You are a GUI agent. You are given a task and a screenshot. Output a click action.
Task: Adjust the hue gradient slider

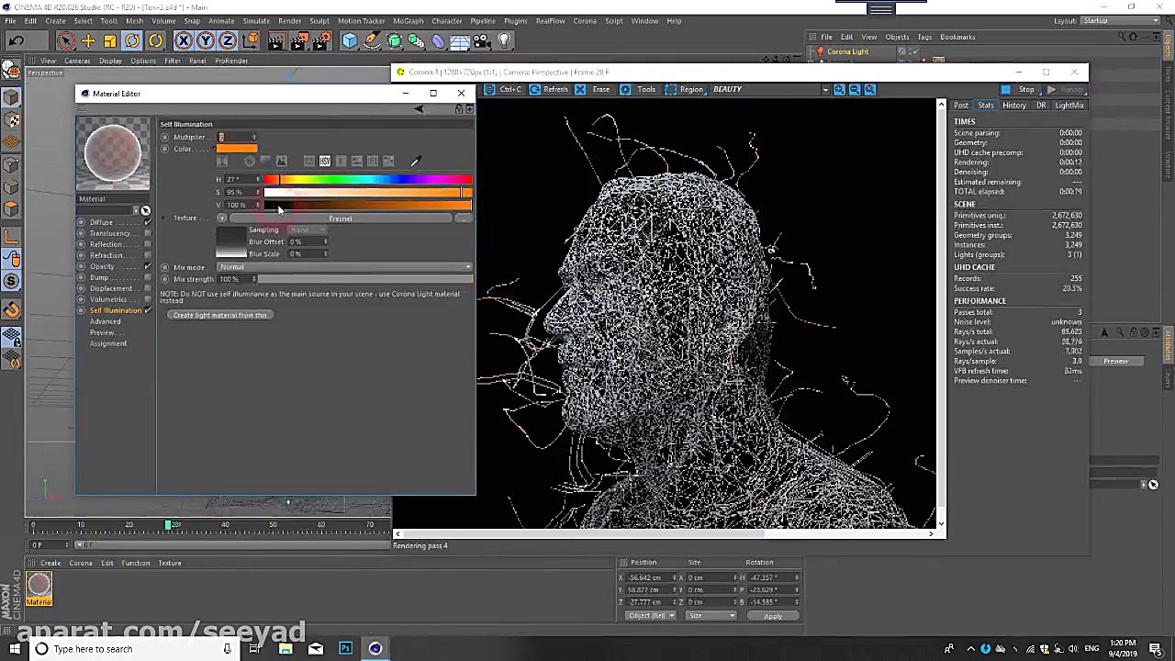(367, 180)
